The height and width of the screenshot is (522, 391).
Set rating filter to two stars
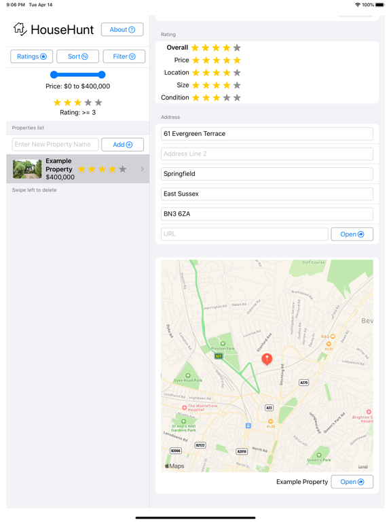click(67, 103)
